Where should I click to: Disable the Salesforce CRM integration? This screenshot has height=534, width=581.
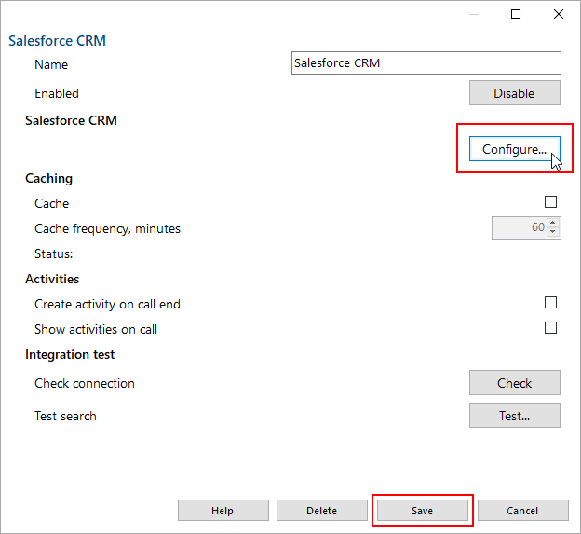pos(514,93)
